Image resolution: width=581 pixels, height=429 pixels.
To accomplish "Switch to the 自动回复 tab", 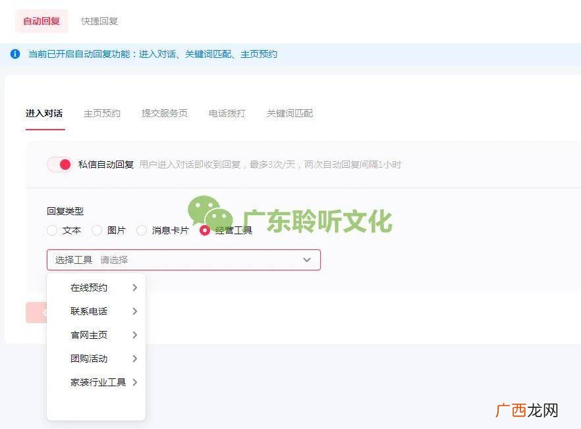I will [x=41, y=21].
